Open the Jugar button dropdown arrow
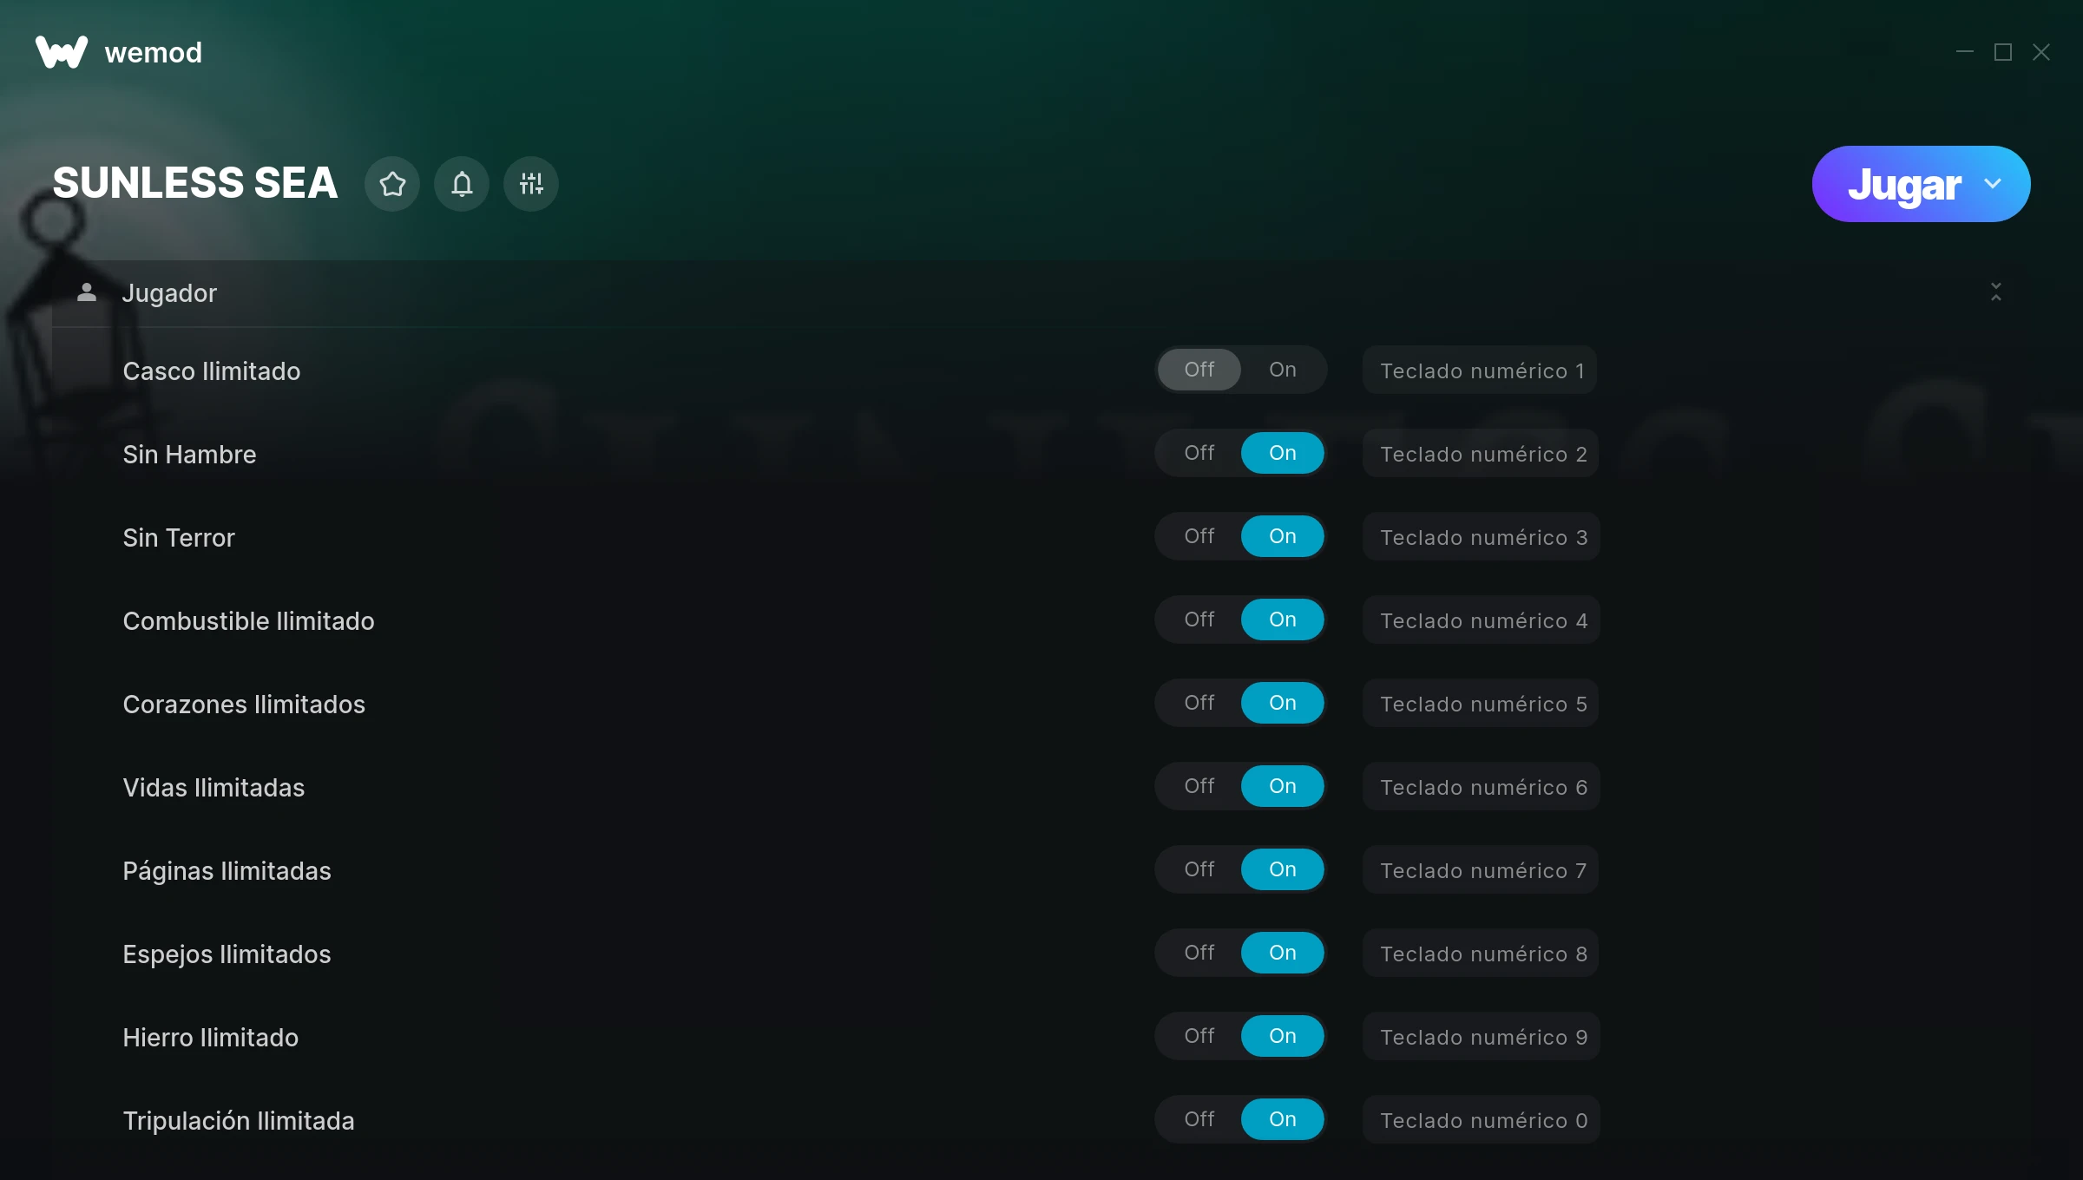 click(1993, 184)
